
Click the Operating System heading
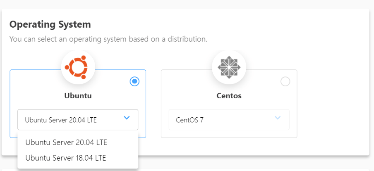pyautogui.click(x=50, y=24)
